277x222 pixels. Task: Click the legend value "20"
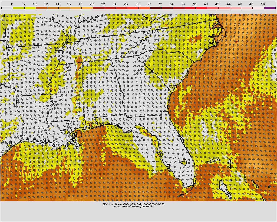[x=92, y=4]
